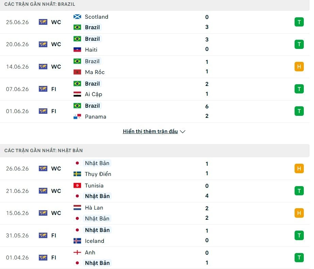Click orange H badge for Nhật Bản vs Thụy Điển
Viewport: 314px width, 269px height.
pos(299,168)
